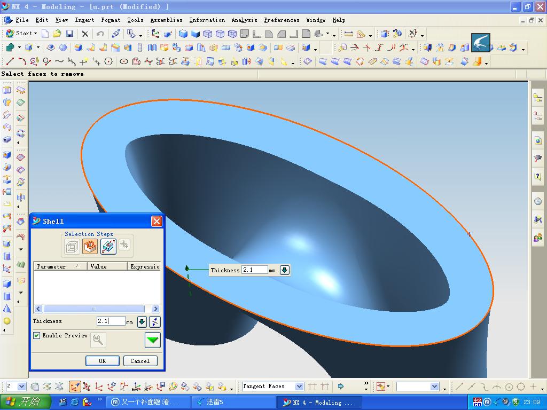Select the Ellipse curve tool
Screen dimensions: 547x410
[124, 61]
